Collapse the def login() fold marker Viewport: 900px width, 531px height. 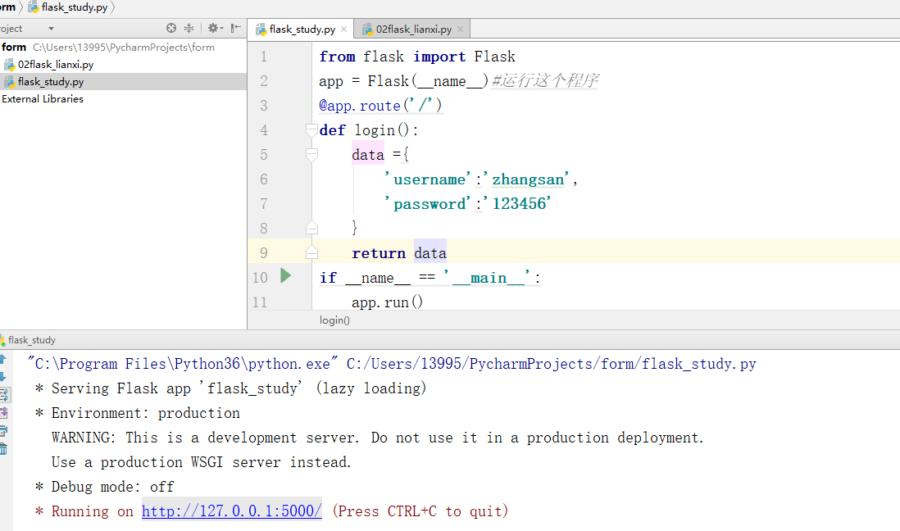pyautogui.click(x=311, y=130)
